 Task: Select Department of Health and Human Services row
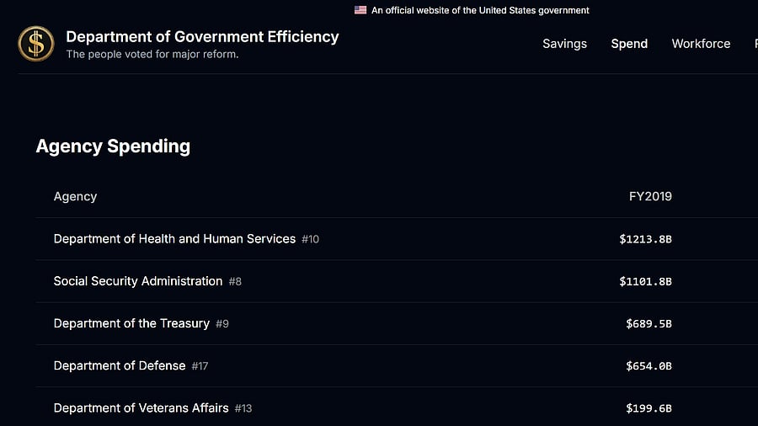pyautogui.click(x=174, y=239)
